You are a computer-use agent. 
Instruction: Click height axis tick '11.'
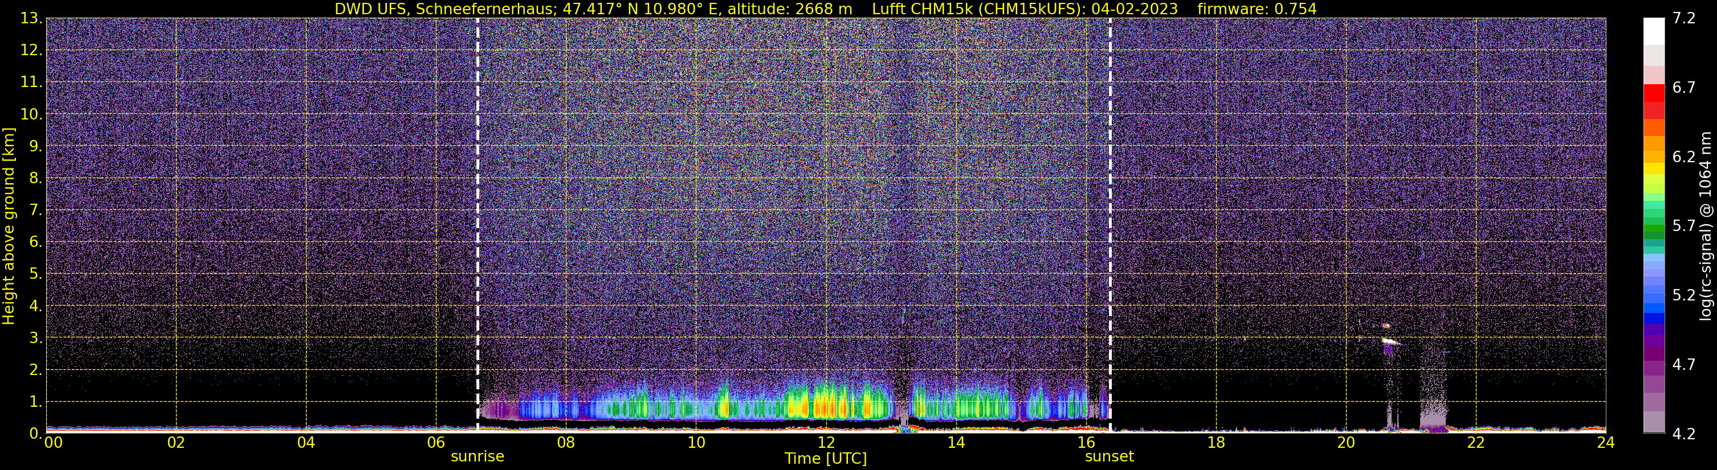point(31,83)
